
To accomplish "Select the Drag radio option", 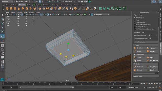I will (134, 20).
